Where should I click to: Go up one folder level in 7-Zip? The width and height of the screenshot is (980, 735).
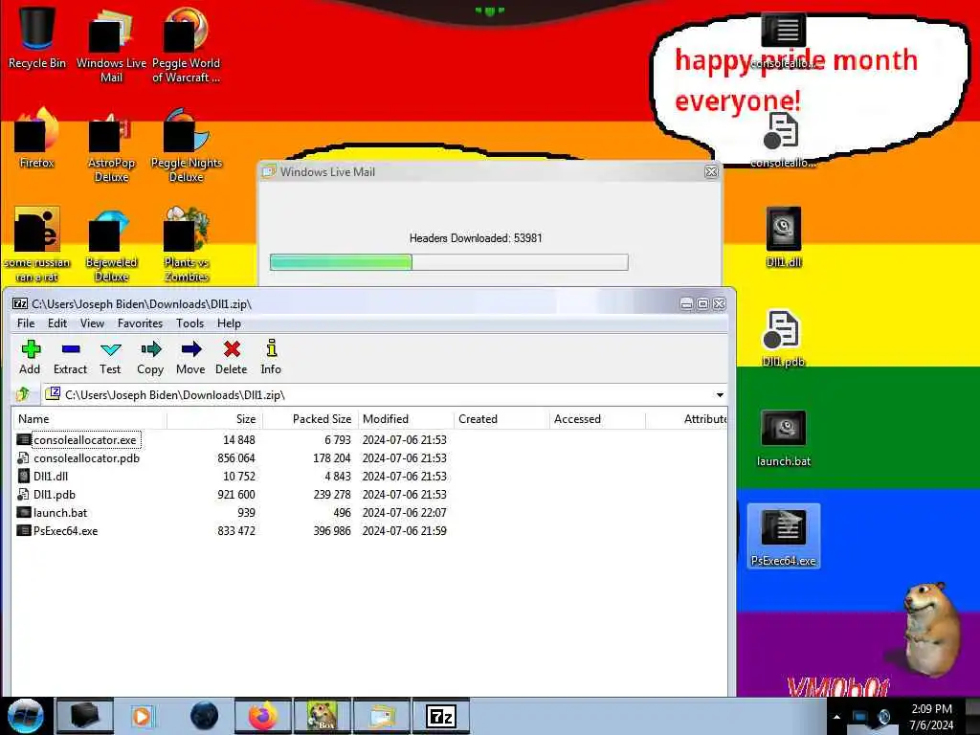pyautogui.click(x=24, y=394)
